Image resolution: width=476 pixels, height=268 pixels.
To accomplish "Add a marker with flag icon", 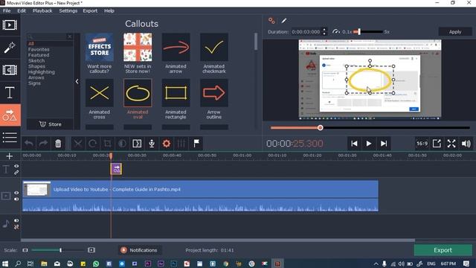I will (196, 144).
